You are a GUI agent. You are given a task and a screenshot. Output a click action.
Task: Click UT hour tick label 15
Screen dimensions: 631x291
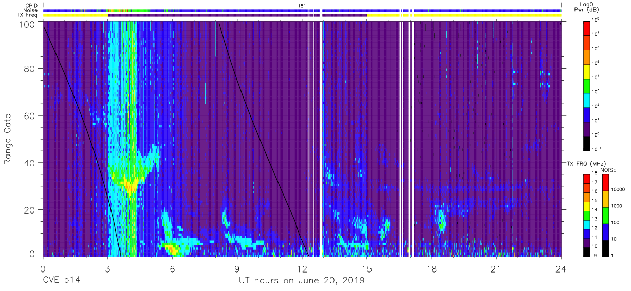(x=367, y=269)
